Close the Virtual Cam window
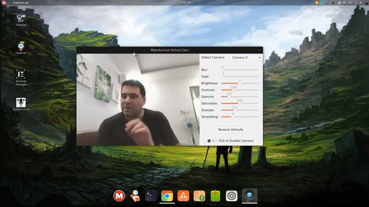369x207 pixels. click(259, 50)
